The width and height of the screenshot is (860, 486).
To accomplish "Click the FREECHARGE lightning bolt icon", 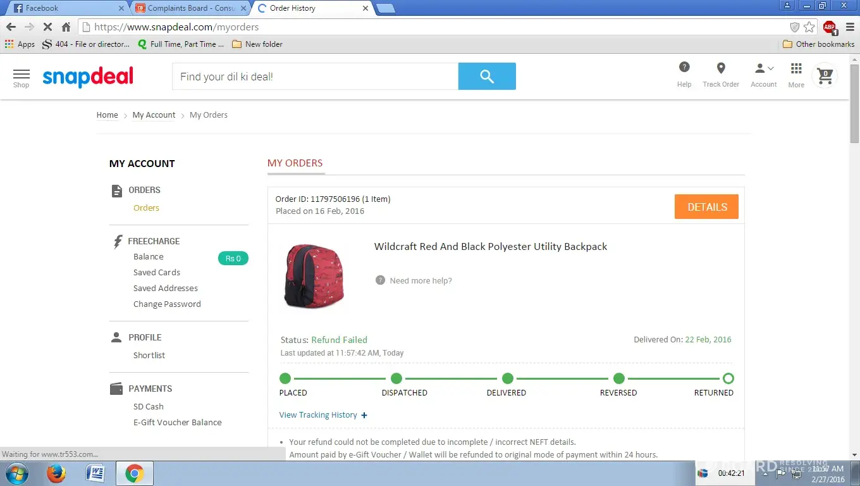I will point(118,241).
